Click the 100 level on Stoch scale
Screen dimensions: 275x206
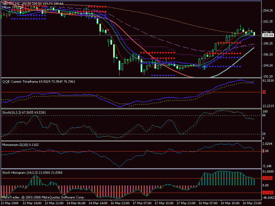[265, 112]
